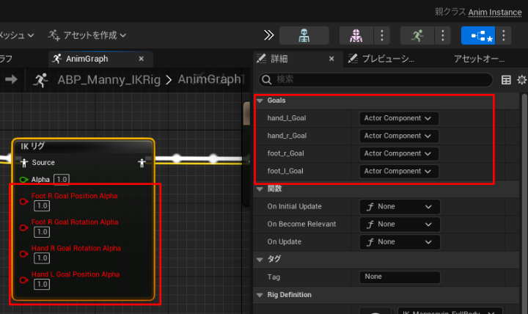
Task: Collapse the Rig Definition section
Action: (260, 295)
